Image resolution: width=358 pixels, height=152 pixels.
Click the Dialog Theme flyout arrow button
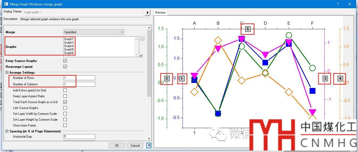click(147, 12)
